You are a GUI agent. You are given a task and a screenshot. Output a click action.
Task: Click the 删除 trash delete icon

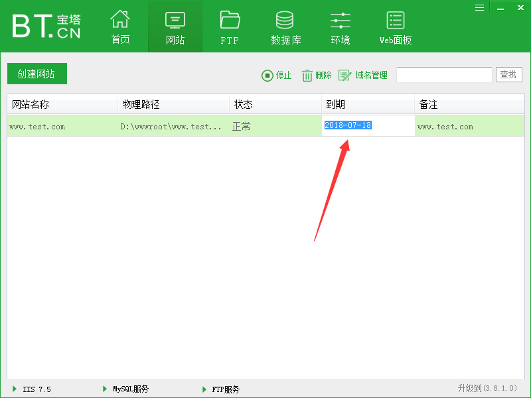pos(307,75)
